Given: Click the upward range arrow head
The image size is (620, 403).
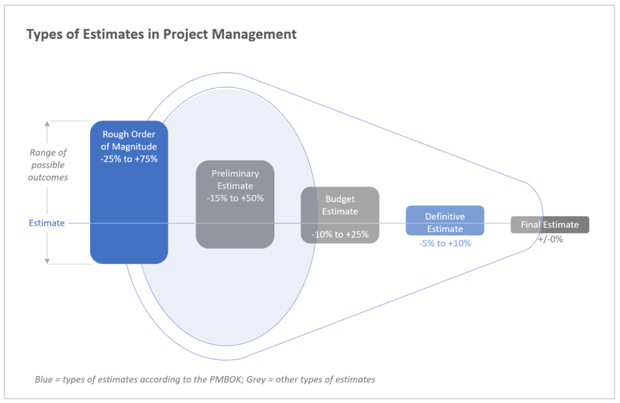Looking at the screenshot, I should pos(47,123).
